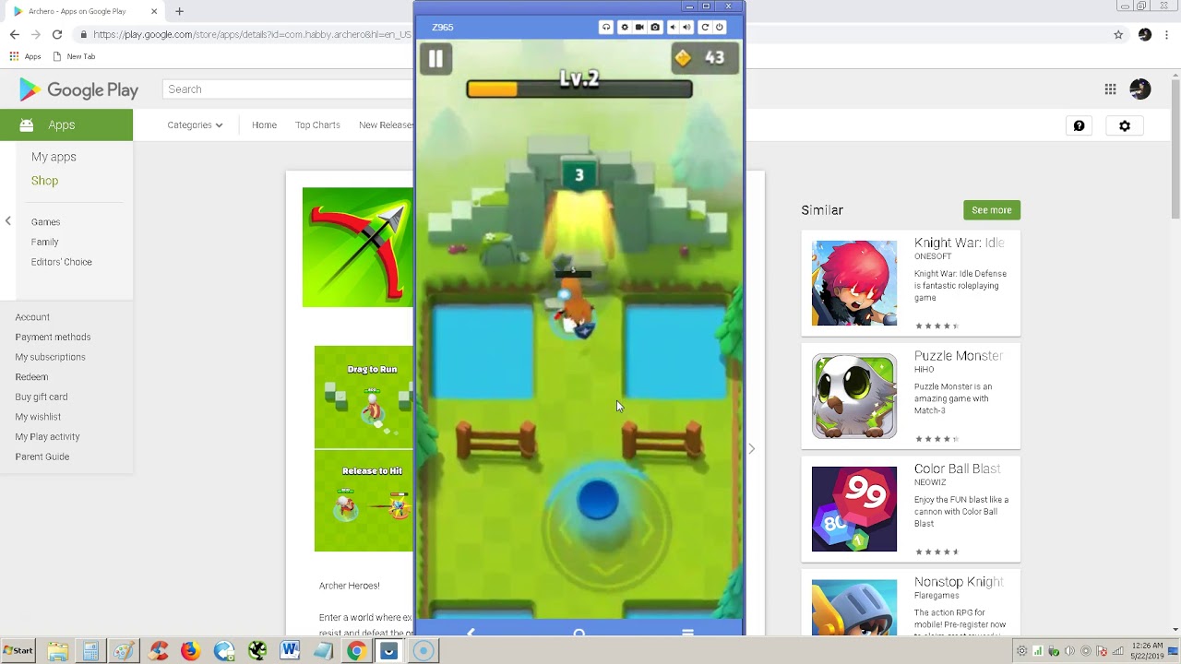Click See more for similar apps
Image resolution: width=1181 pixels, height=664 pixels.
tap(992, 210)
